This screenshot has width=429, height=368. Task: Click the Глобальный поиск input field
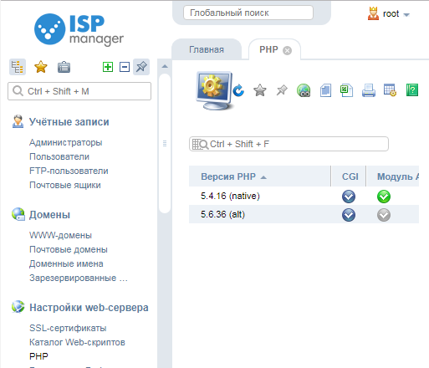(248, 13)
